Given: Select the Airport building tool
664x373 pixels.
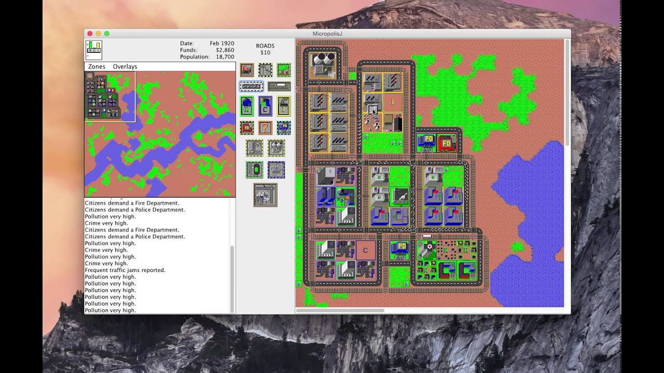Looking at the screenshot, I should coord(265,195).
